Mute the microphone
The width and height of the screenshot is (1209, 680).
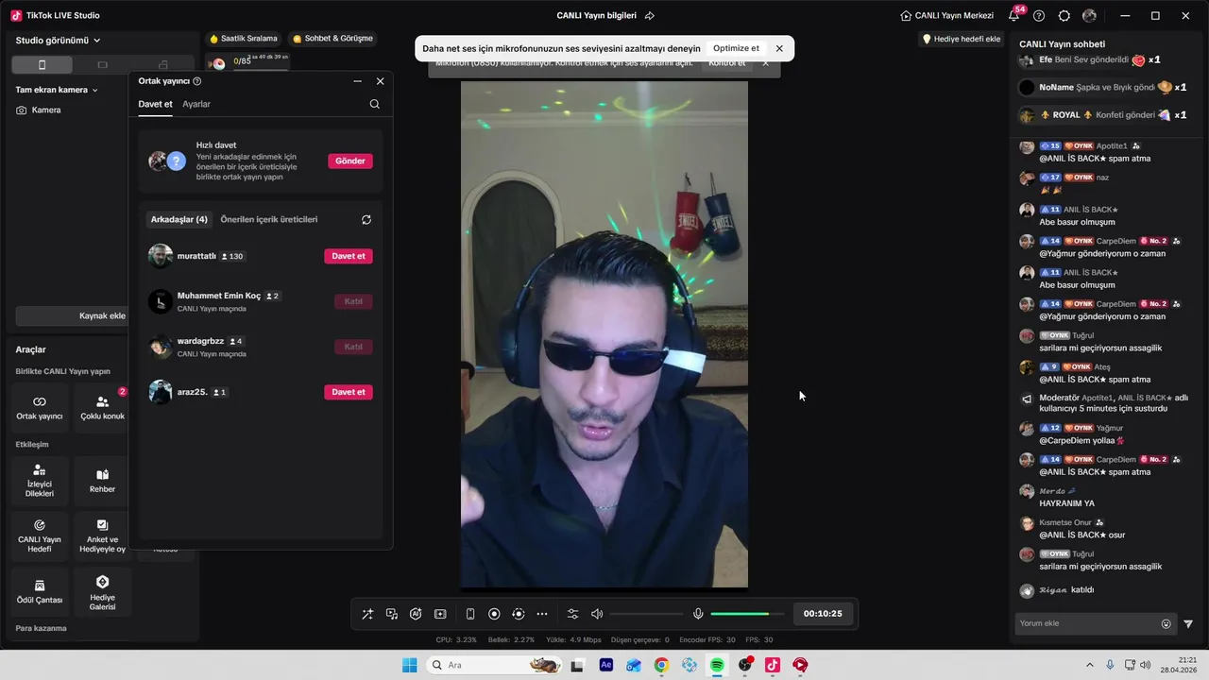tap(698, 614)
